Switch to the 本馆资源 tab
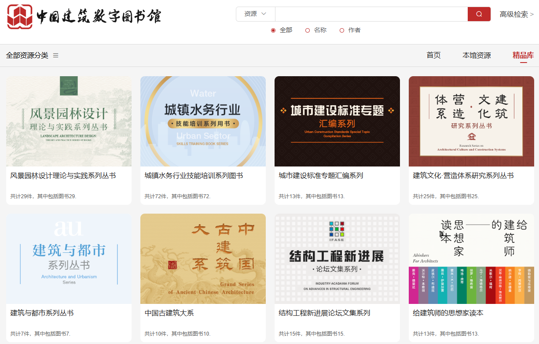This screenshot has width=539, height=344. [477, 55]
